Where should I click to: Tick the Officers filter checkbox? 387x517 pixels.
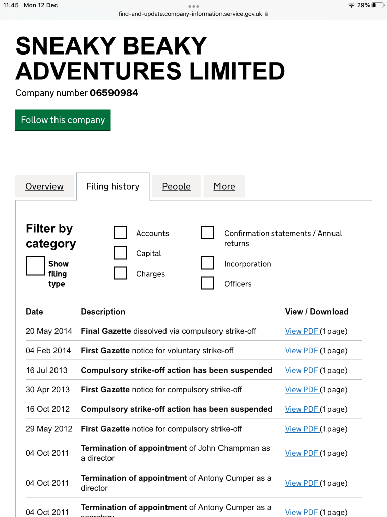click(208, 283)
